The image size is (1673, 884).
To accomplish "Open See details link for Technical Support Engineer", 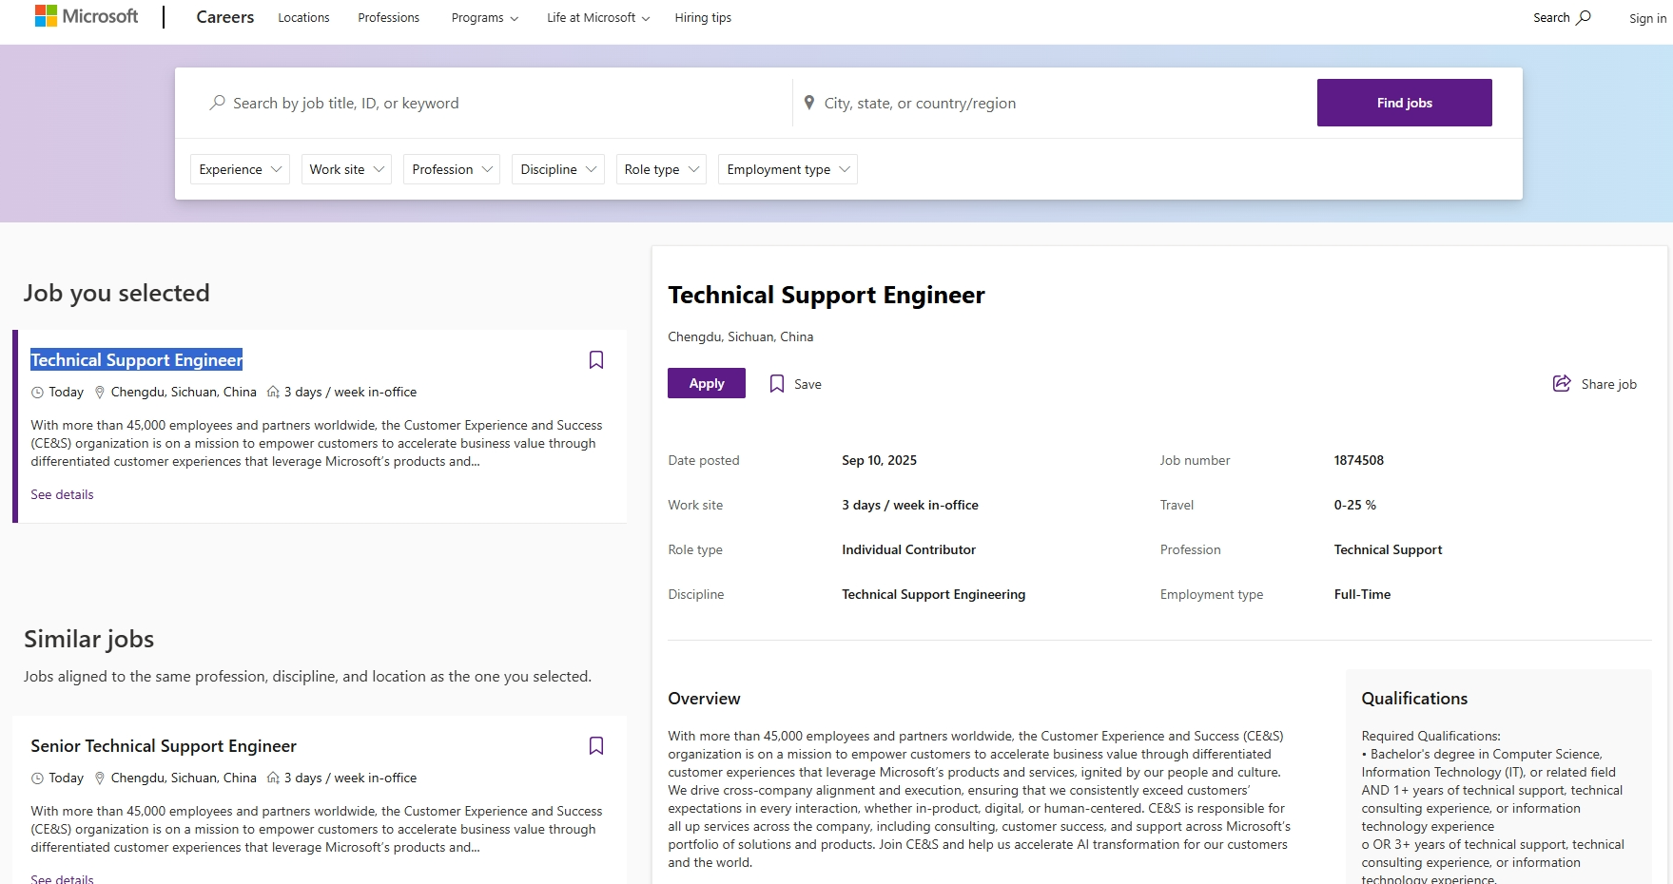I will 62,494.
